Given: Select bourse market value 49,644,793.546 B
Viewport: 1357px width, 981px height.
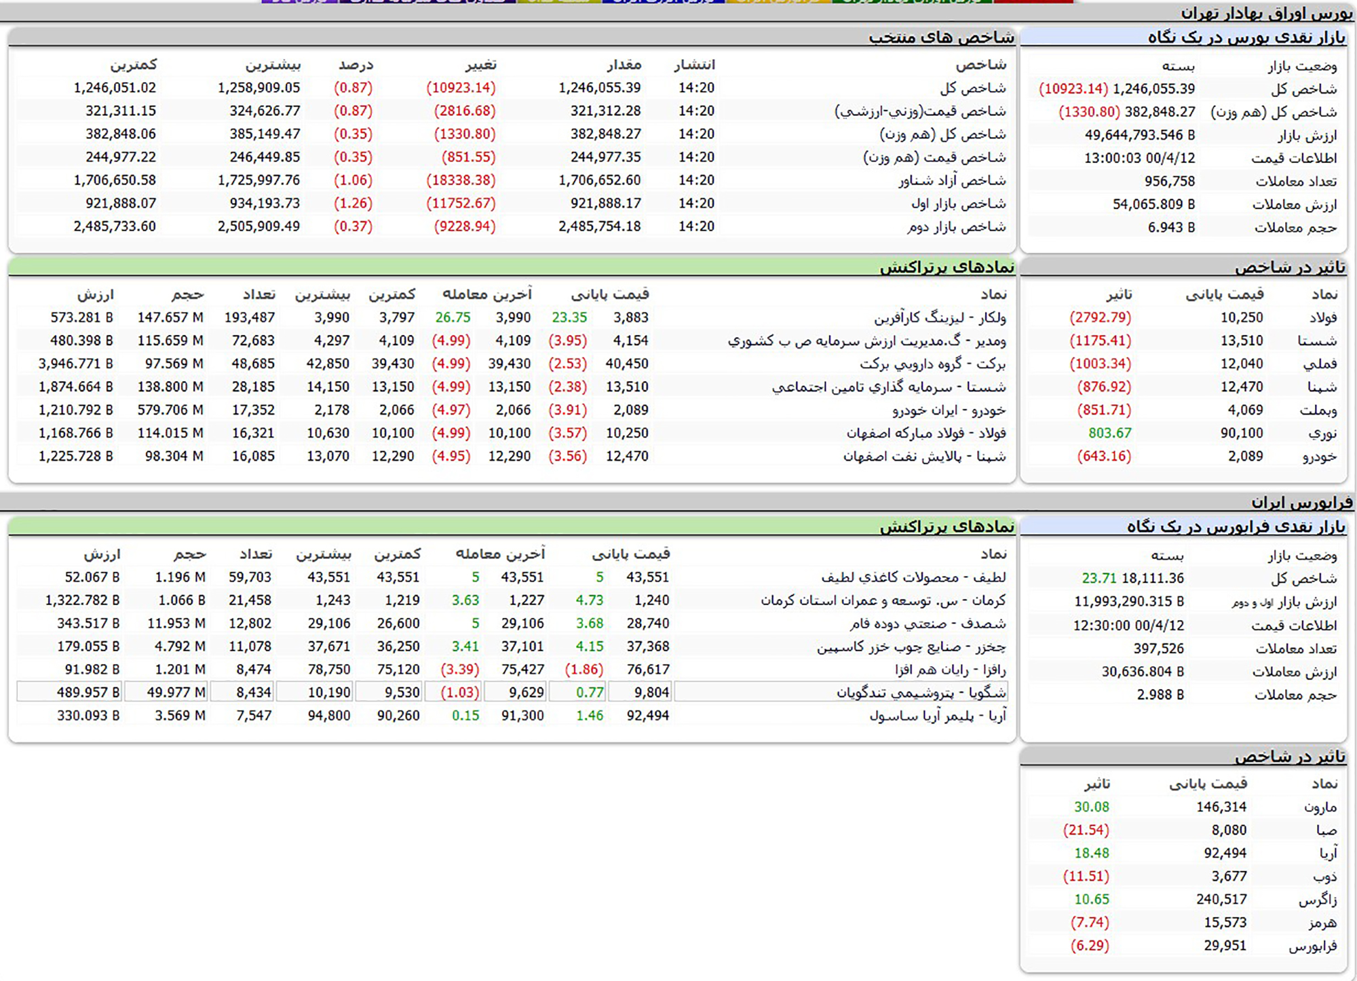Looking at the screenshot, I should coord(1140,135).
